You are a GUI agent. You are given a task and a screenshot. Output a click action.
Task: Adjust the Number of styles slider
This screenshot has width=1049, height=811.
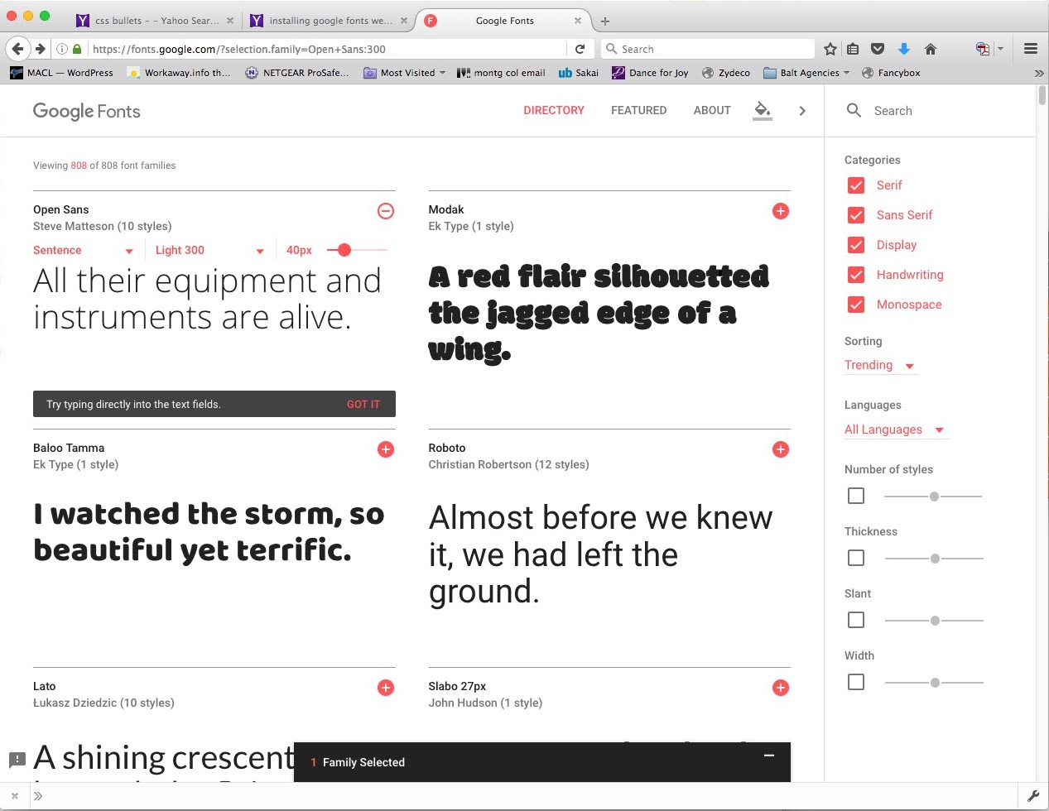click(933, 497)
